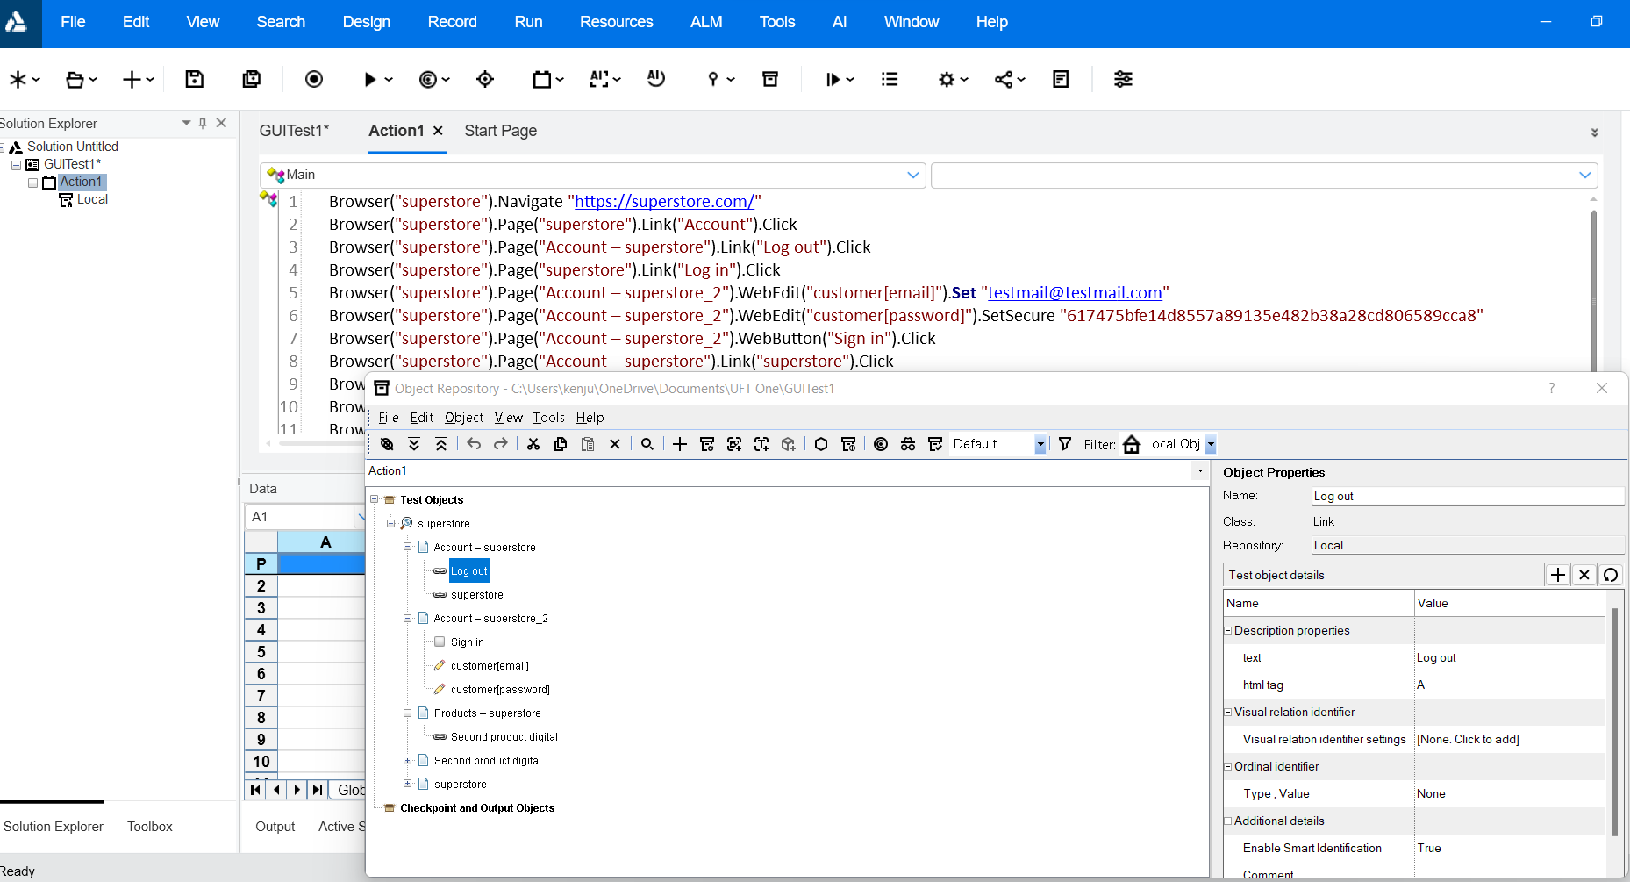
Task: Click the Save icon in main toolbar
Action: (195, 80)
